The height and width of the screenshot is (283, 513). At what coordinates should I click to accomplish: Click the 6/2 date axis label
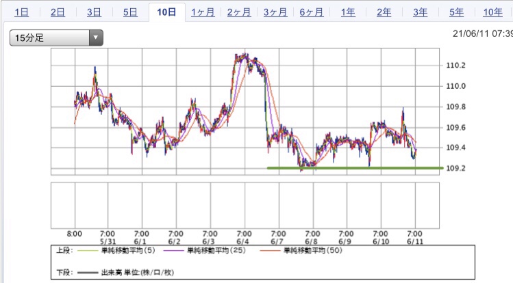click(175, 242)
